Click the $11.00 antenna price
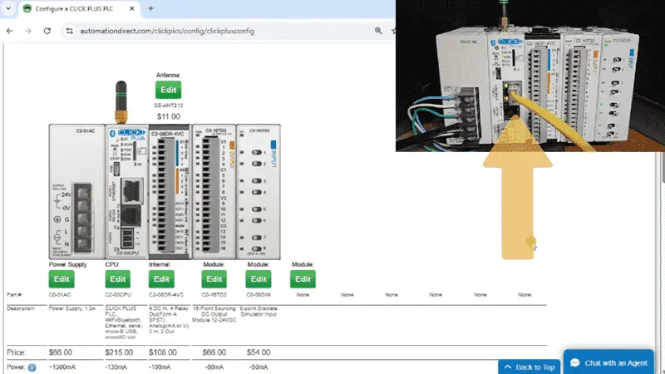Viewport: 665px width, 374px height. [169, 116]
